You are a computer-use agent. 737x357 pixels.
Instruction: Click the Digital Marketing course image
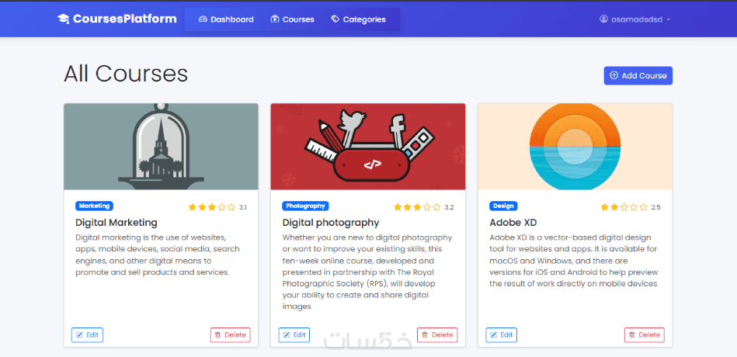161,147
